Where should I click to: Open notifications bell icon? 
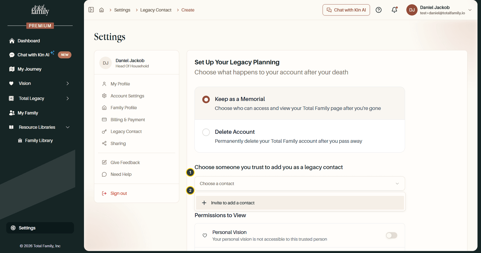395,10
